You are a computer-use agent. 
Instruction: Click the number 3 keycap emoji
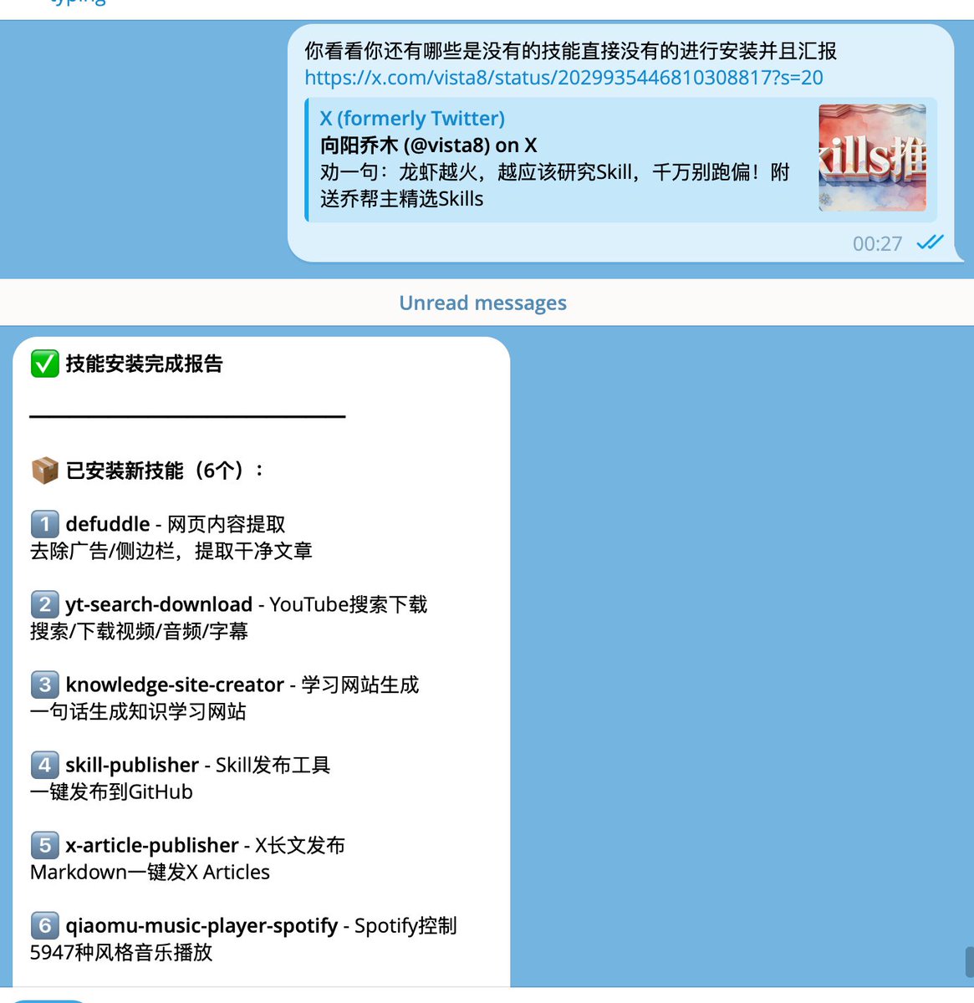[44, 685]
